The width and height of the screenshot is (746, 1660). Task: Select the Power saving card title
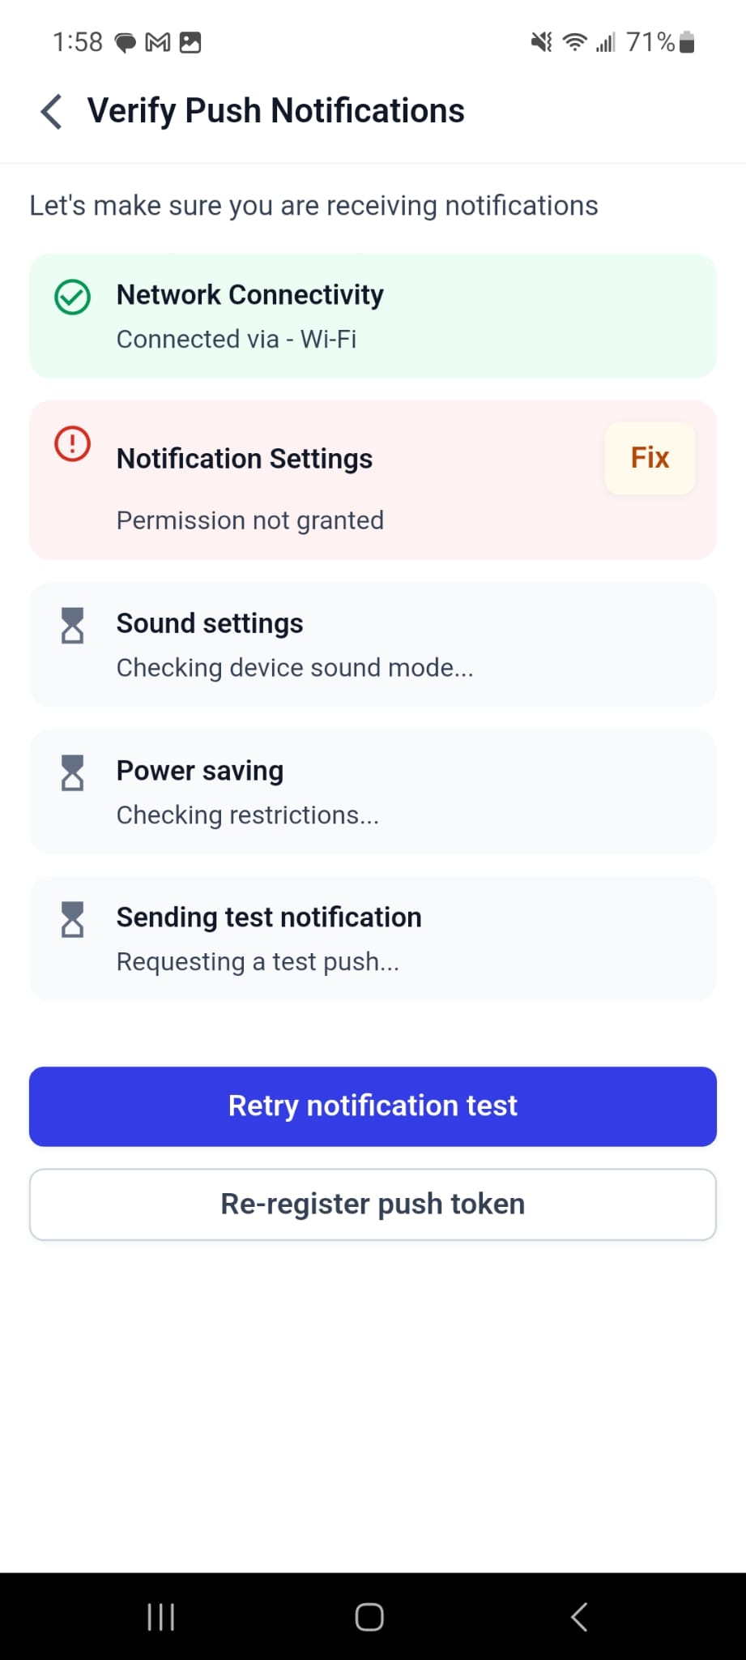tap(200, 770)
